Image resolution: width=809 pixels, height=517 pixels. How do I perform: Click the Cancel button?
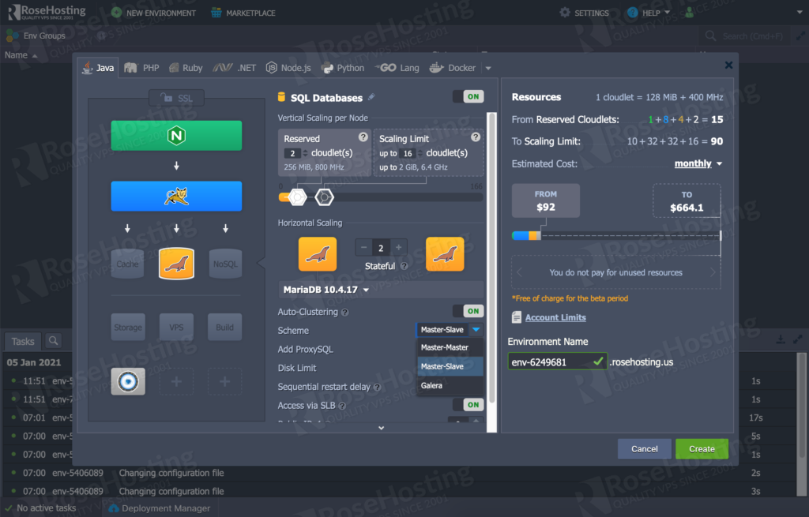(x=645, y=449)
